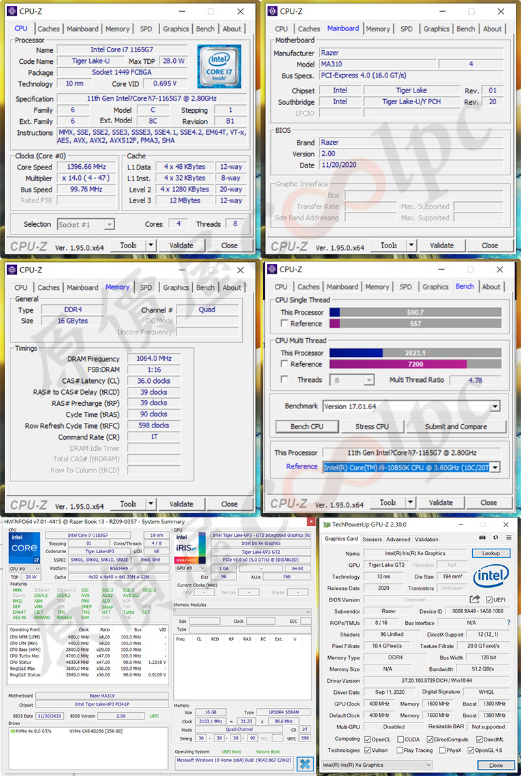Screen dimensions: 521x776
Task: Click the GPU-Z title bar app icon
Action: click(x=326, y=525)
